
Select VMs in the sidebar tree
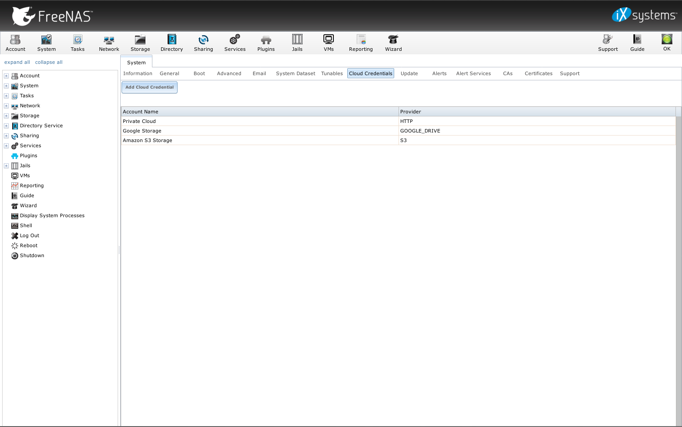click(x=21, y=175)
